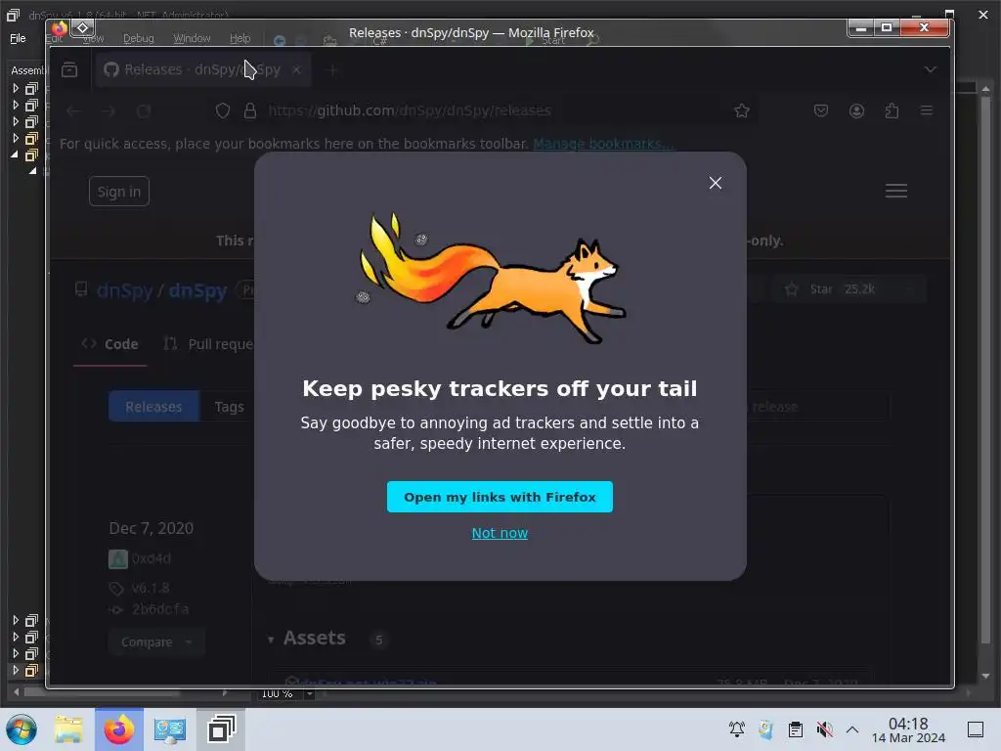Collapse the expanded fifth assembly node in dnSpy
This screenshot has width=1001, height=751.
tap(15, 155)
